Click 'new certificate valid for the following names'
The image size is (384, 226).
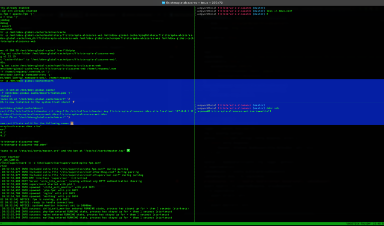click(34, 123)
